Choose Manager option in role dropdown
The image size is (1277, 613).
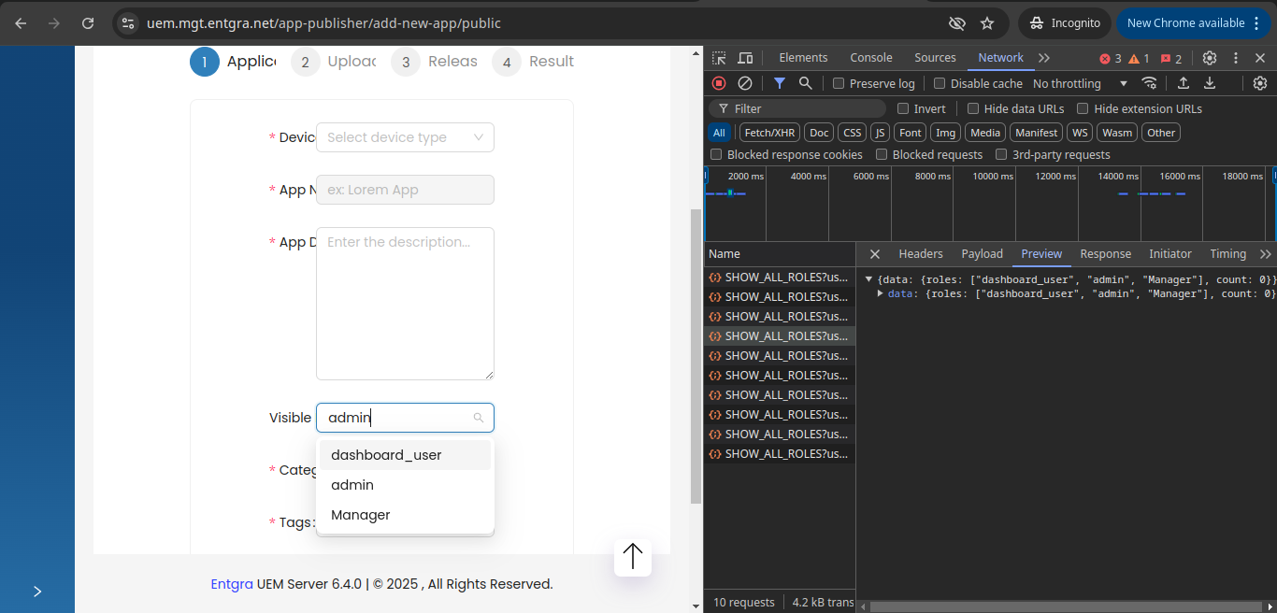coord(405,515)
